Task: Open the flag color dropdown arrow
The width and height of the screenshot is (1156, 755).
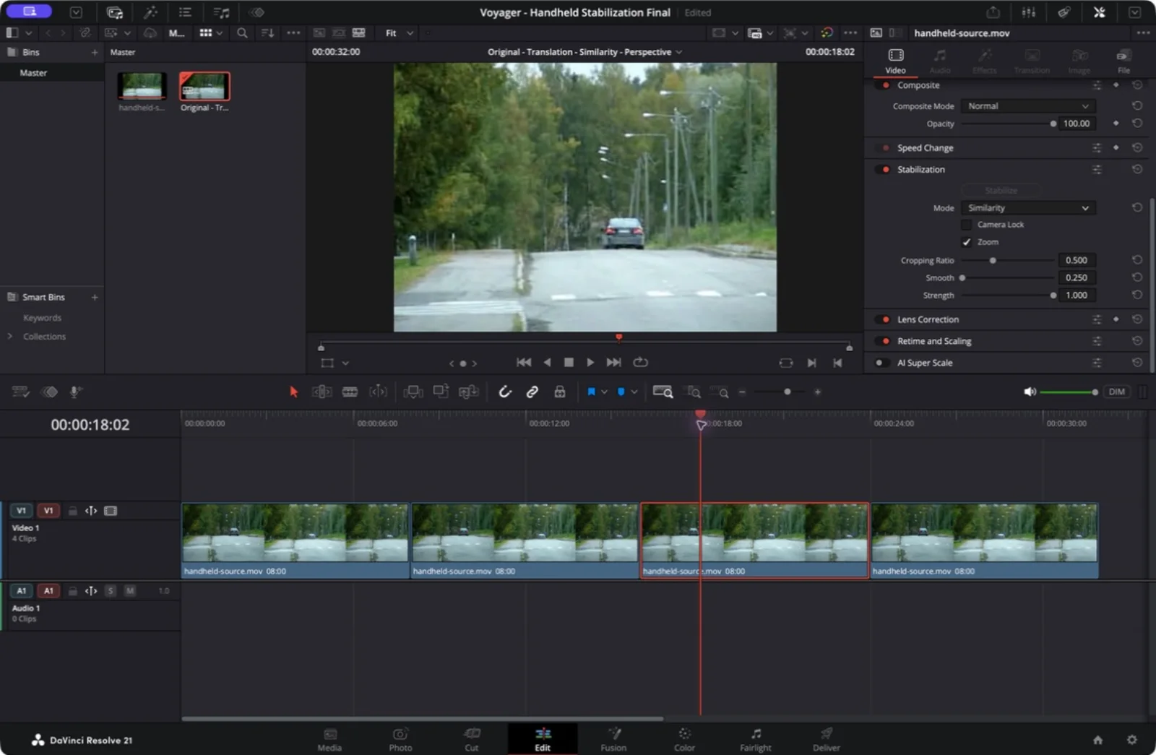Action: click(604, 392)
